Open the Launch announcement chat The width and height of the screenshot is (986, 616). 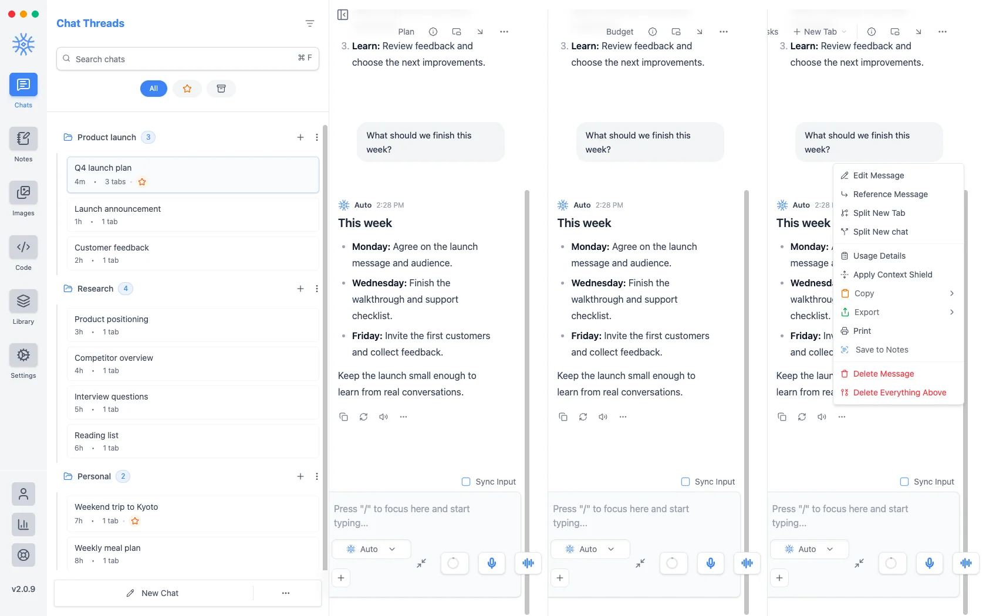tap(193, 215)
